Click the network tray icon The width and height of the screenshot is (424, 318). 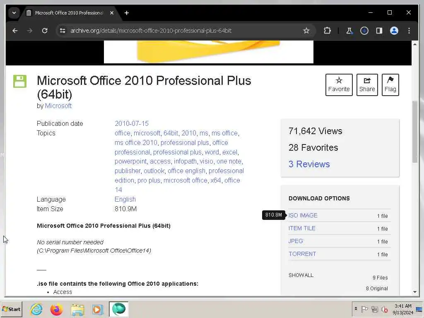[x=374, y=309]
